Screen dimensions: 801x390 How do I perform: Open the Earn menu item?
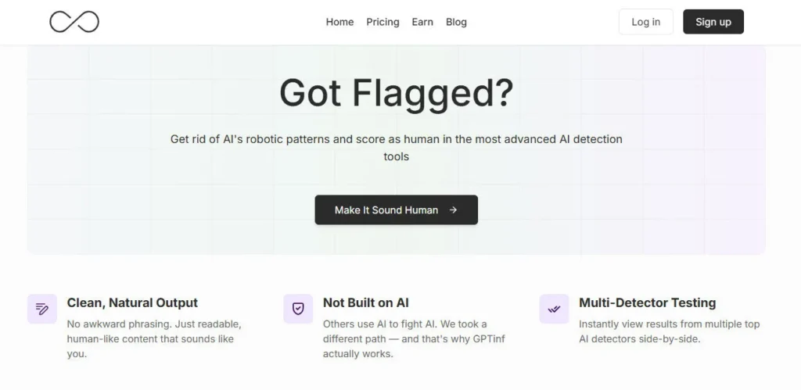(422, 22)
